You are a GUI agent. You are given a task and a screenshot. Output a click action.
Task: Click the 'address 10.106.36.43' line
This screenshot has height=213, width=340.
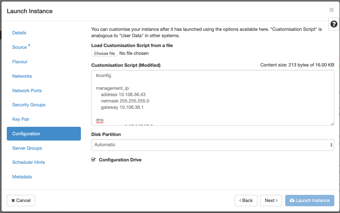(x=123, y=95)
